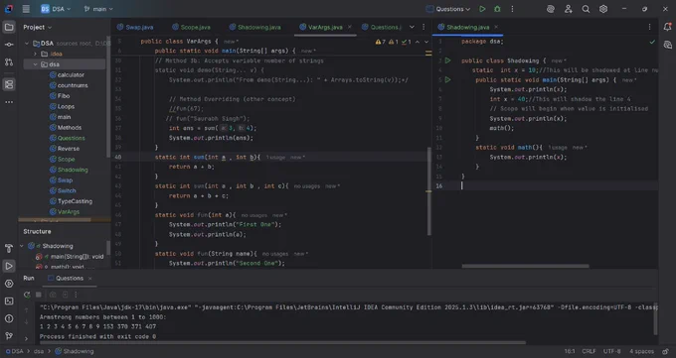
Task: Open the AI Assistant swirl icon
Action: pyautogui.click(x=551, y=9)
